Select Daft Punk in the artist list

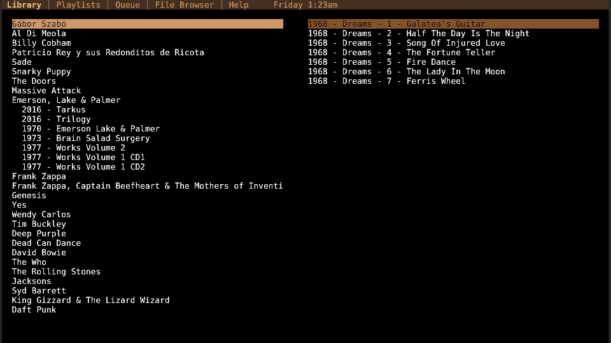pyautogui.click(x=34, y=310)
